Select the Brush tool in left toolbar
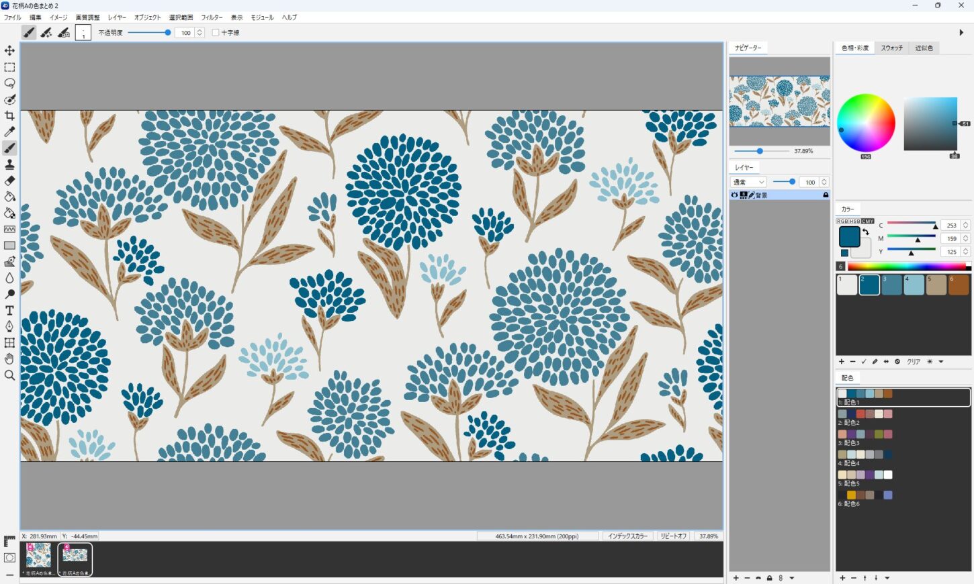The image size is (974, 584). pos(9,148)
